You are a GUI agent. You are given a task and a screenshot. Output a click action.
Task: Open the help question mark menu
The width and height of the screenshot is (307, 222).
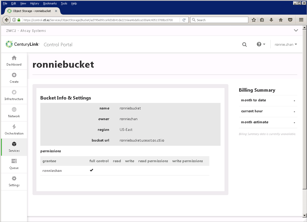click(261, 44)
